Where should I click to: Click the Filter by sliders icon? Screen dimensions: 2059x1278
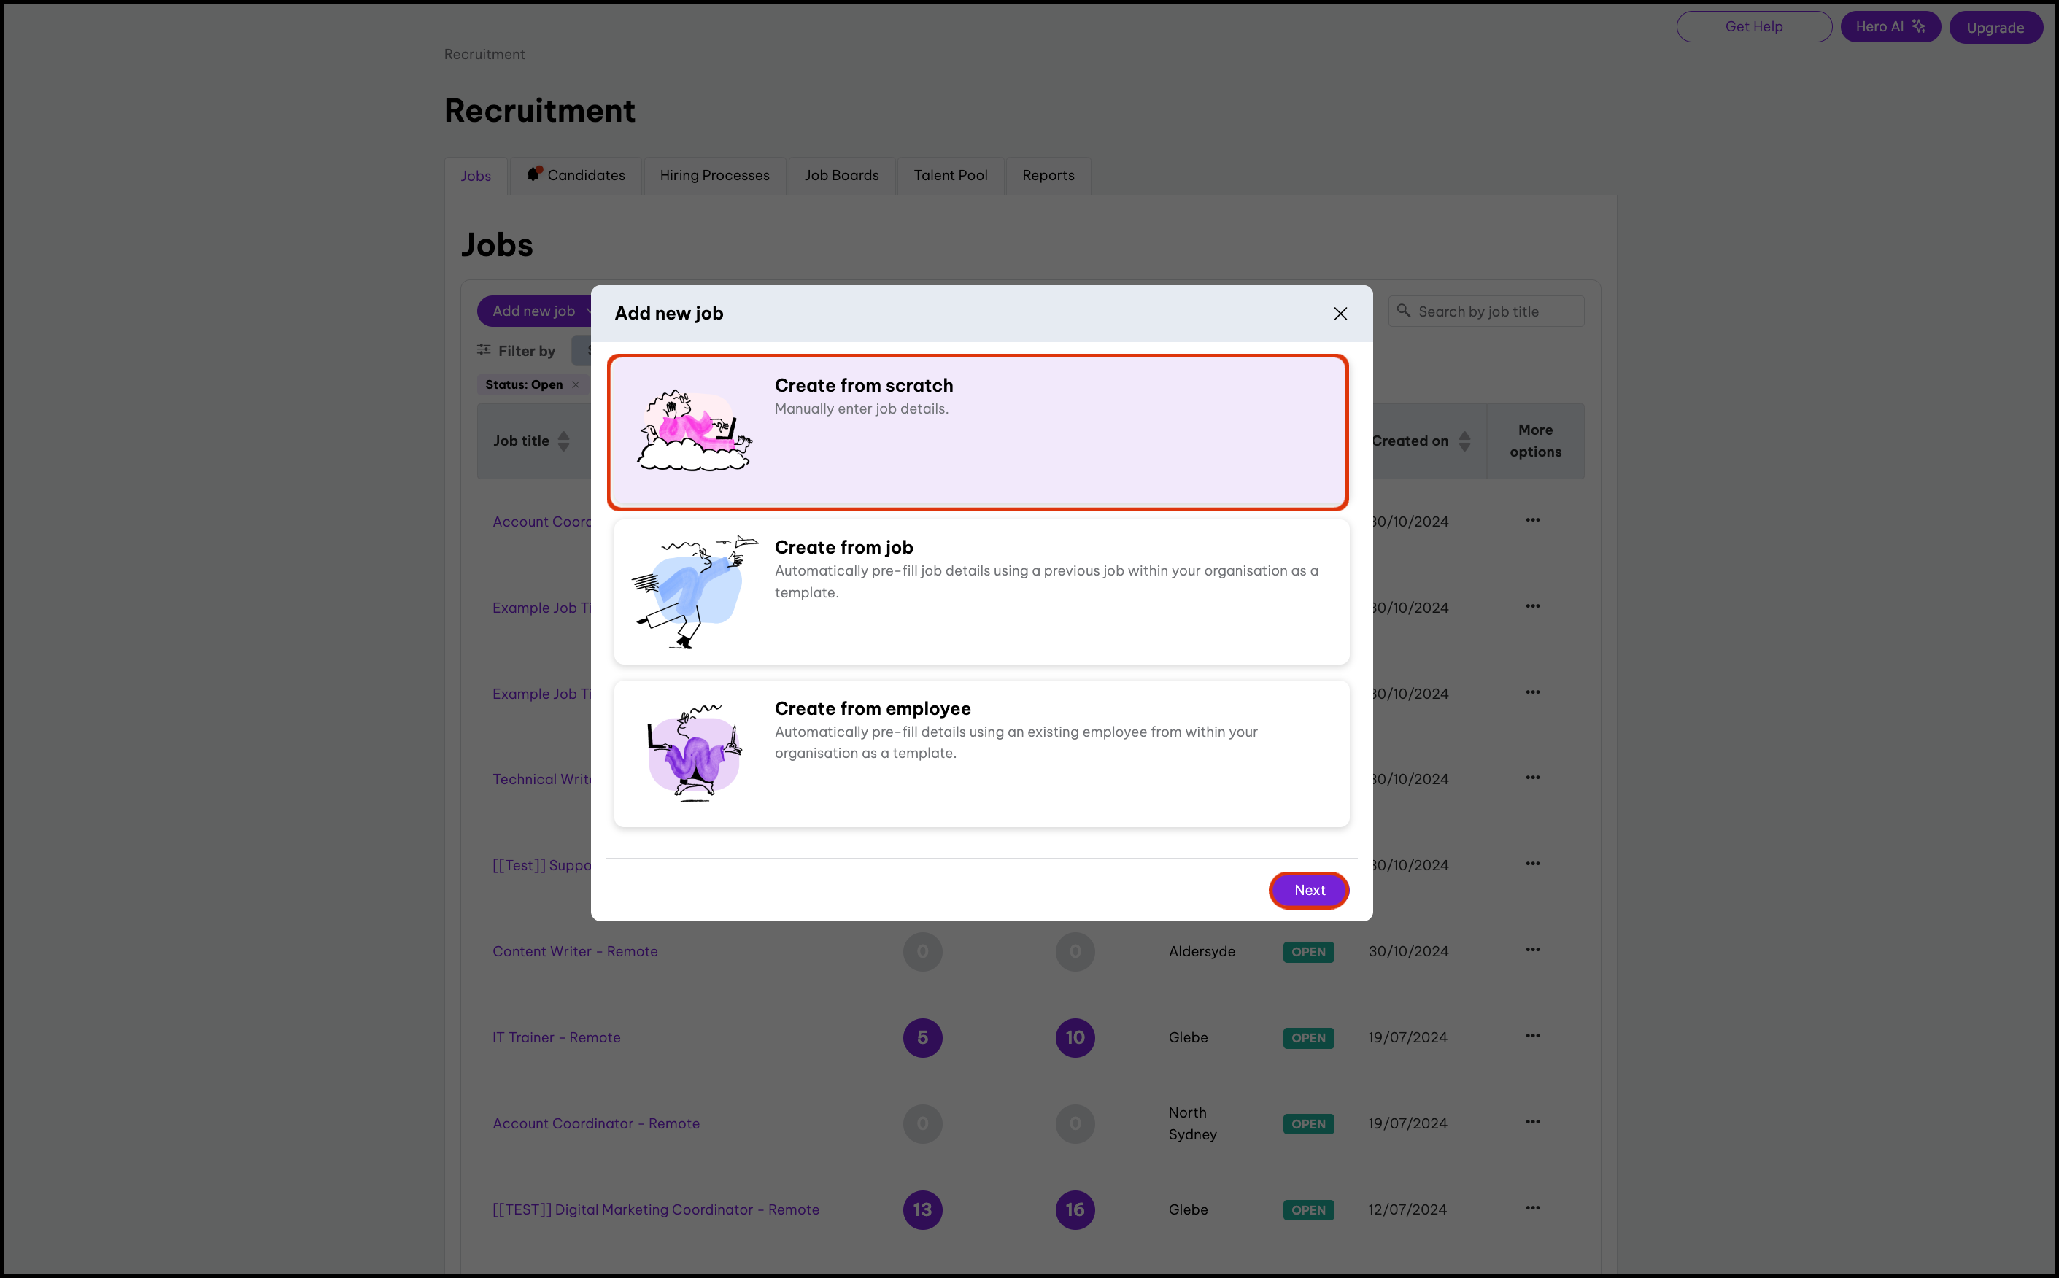[484, 350]
